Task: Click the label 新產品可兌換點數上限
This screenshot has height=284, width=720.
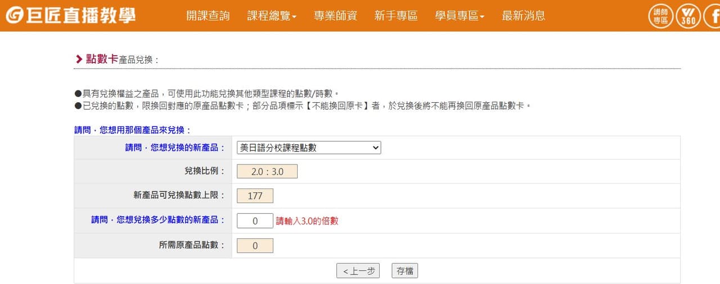Action: point(179,195)
